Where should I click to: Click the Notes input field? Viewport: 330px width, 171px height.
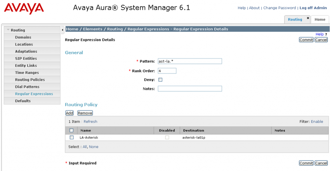pyautogui.click(x=190, y=88)
